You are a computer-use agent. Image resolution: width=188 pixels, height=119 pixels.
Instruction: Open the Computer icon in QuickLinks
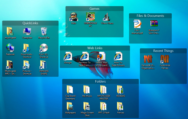(27, 31)
